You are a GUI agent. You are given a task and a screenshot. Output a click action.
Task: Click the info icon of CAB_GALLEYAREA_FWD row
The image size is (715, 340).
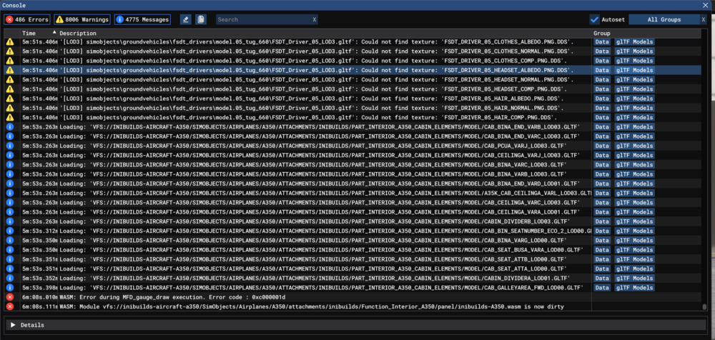pos(10,287)
